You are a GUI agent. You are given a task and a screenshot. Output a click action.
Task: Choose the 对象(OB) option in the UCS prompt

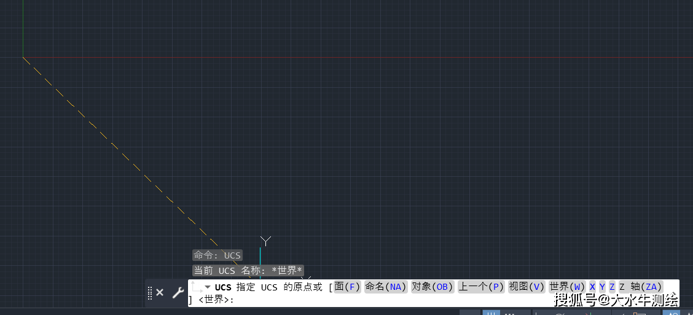tap(433, 287)
